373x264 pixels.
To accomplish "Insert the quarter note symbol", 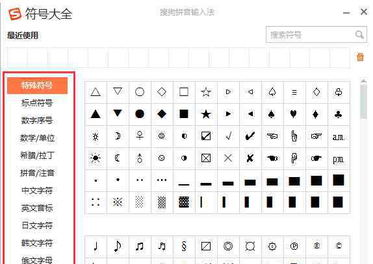I will point(96,246).
